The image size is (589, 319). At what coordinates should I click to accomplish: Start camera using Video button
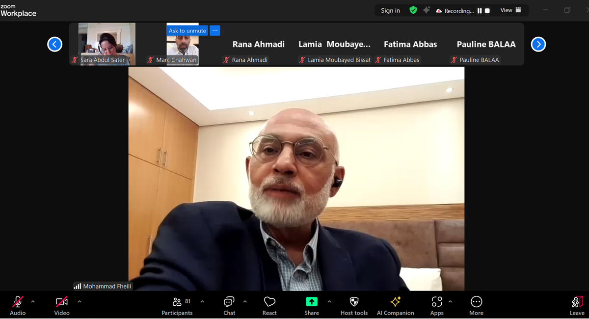tap(62, 305)
